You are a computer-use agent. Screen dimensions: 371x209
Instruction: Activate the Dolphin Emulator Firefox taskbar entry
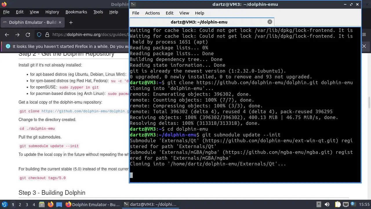[92, 204]
